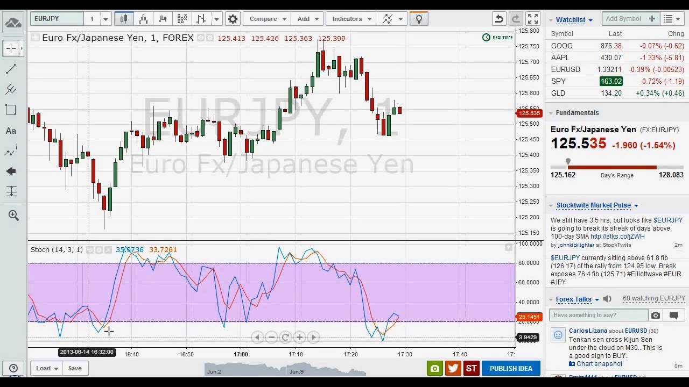Mute the Forex Talks chat sound
This screenshot has width=689, height=387.
pos(607,299)
